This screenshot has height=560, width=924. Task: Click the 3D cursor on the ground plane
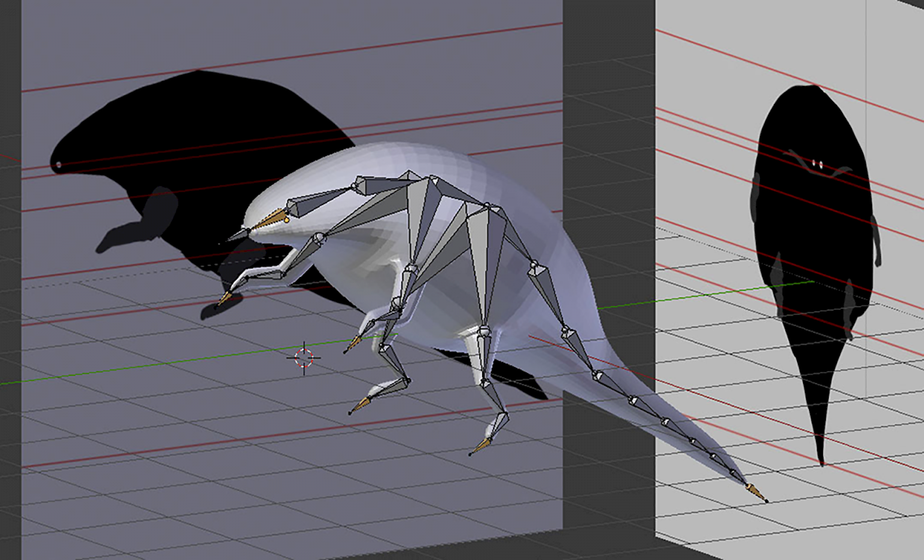click(x=304, y=359)
